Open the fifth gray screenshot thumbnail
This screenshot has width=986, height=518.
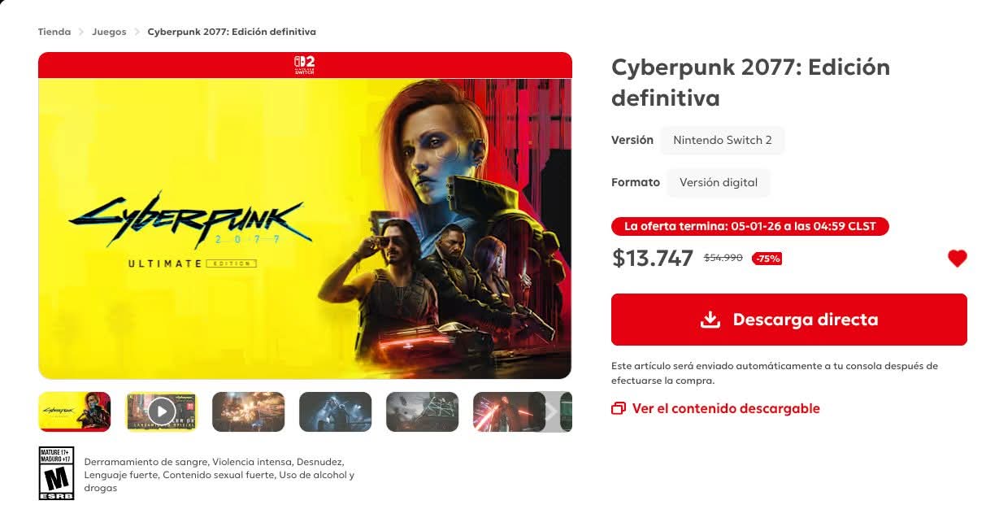click(423, 411)
